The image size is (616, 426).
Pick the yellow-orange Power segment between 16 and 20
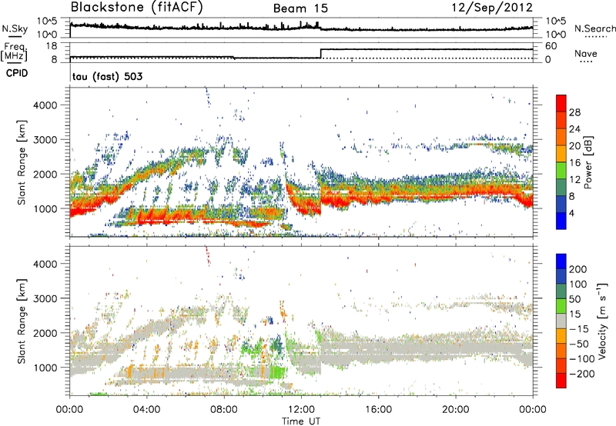tap(561, 153)
